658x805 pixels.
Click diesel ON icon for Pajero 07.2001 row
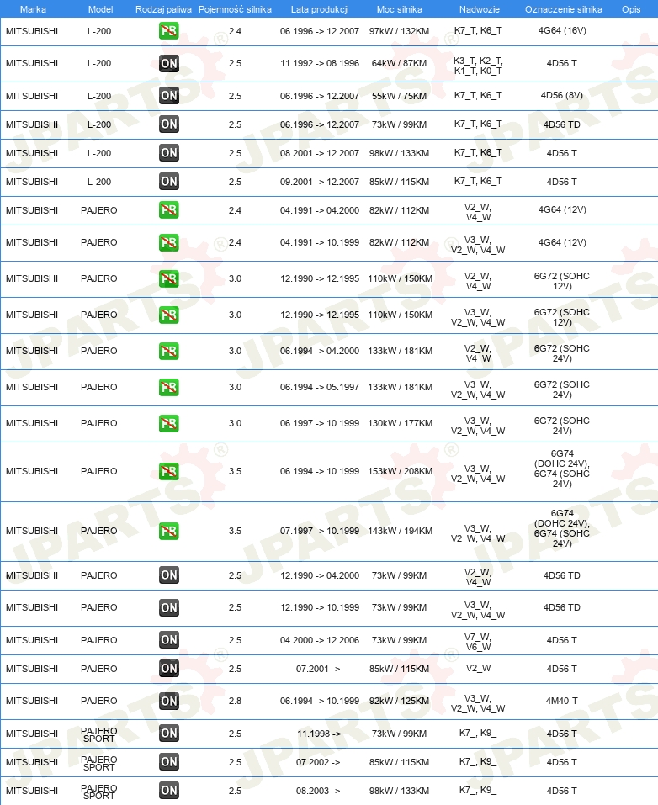168,669
